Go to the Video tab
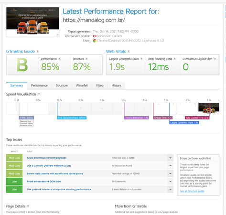Image resolution: width=226 pixels, height=215 pixels. coord(100,86)
